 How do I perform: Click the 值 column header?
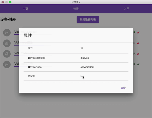[82, 48]
